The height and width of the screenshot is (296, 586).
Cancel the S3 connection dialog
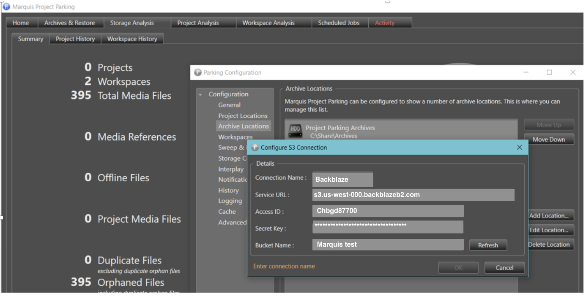click(504, 268)
